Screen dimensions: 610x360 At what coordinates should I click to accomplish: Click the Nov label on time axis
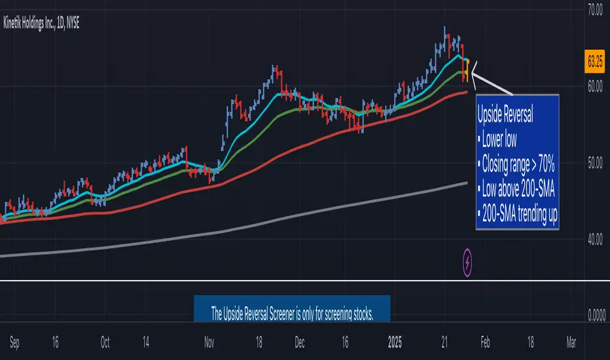209,342
